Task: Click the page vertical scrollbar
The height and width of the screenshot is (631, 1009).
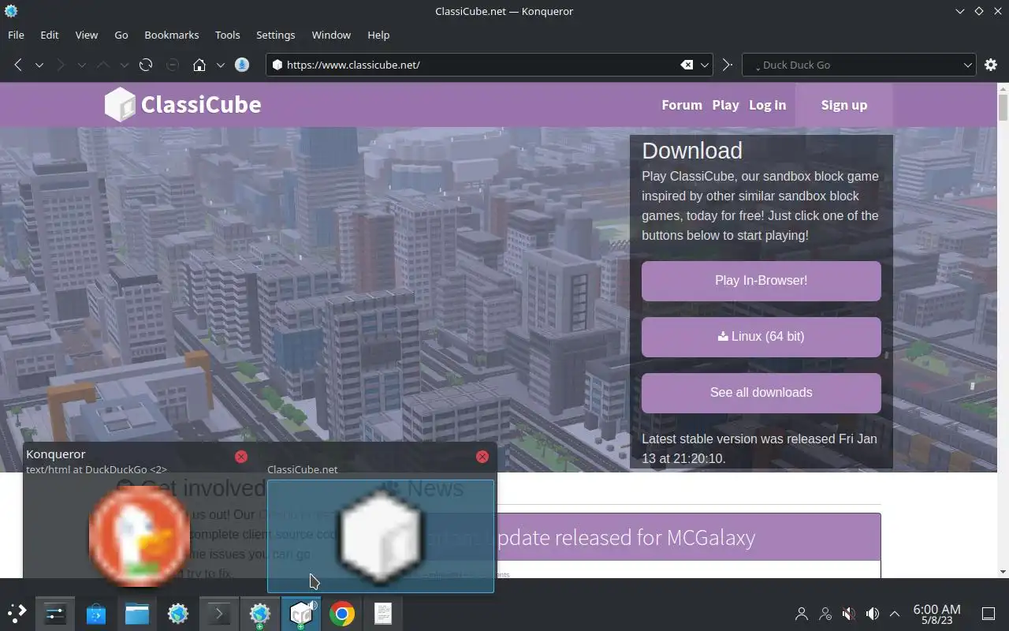Action: [1003, 107]
